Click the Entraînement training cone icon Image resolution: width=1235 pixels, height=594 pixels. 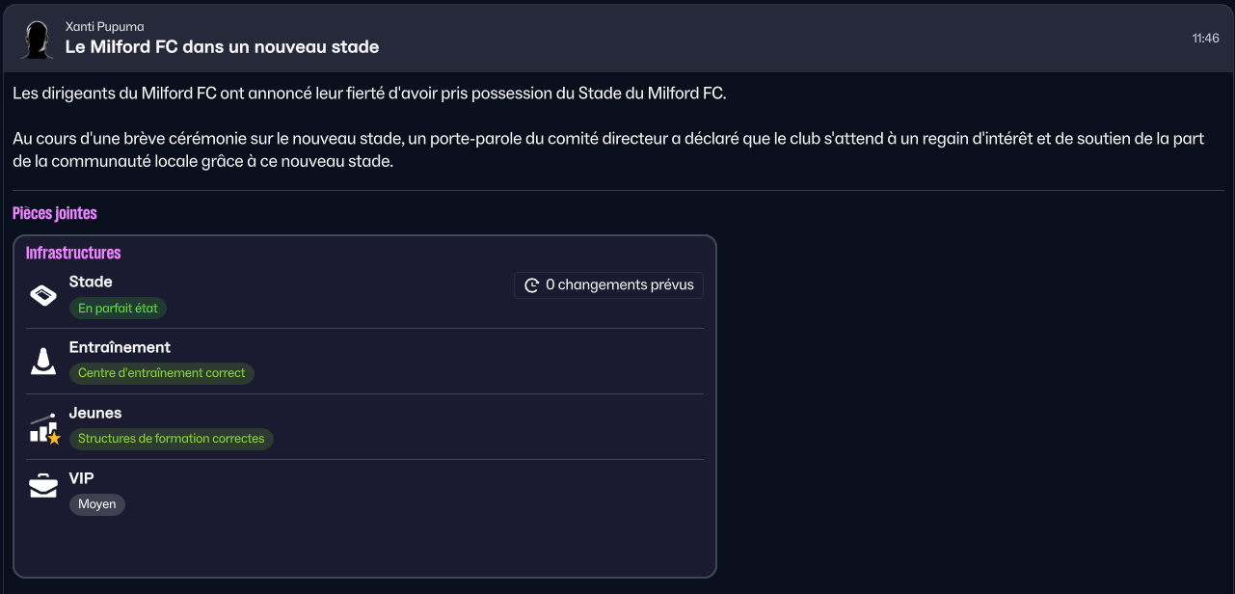point(43,361)
